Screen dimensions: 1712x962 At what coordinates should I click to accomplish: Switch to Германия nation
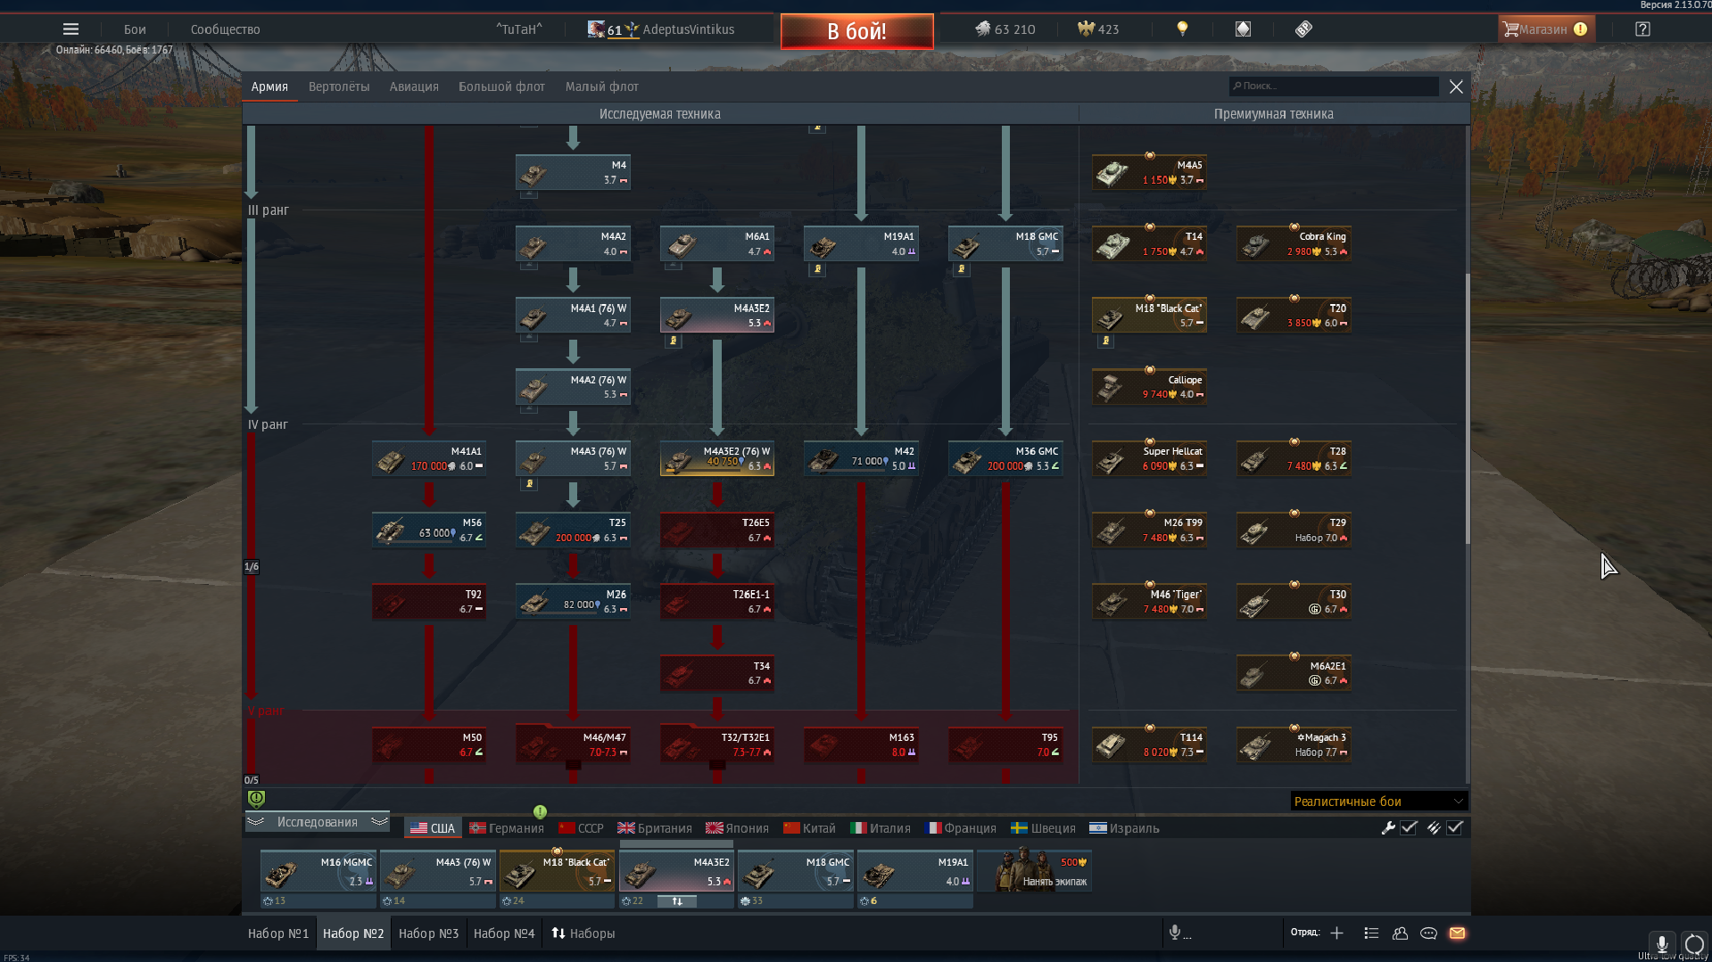(507, 828)
